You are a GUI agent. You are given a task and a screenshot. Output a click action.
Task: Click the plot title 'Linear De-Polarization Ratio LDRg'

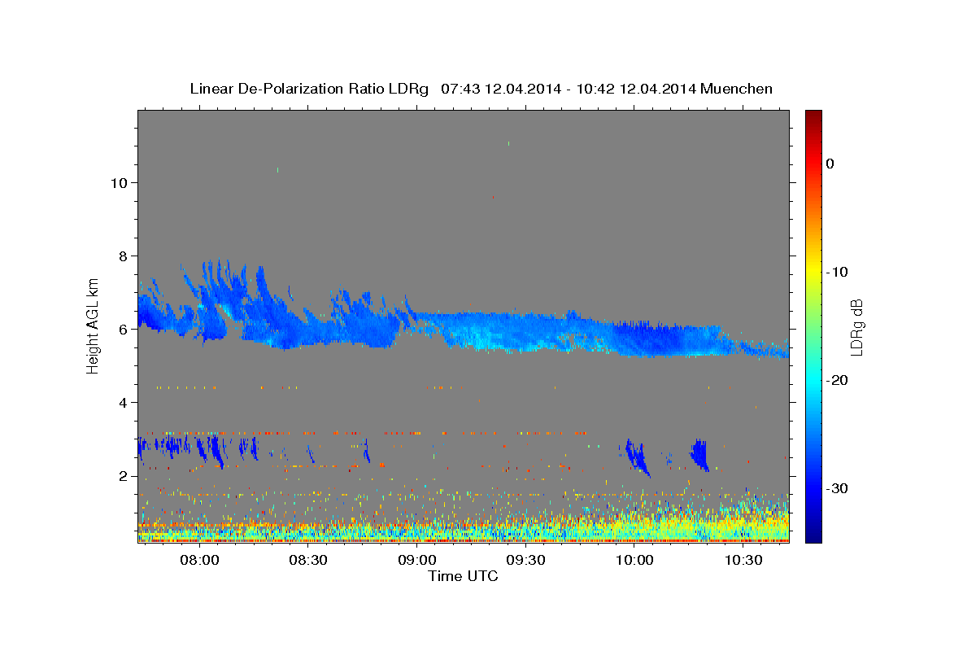(309, 89)
